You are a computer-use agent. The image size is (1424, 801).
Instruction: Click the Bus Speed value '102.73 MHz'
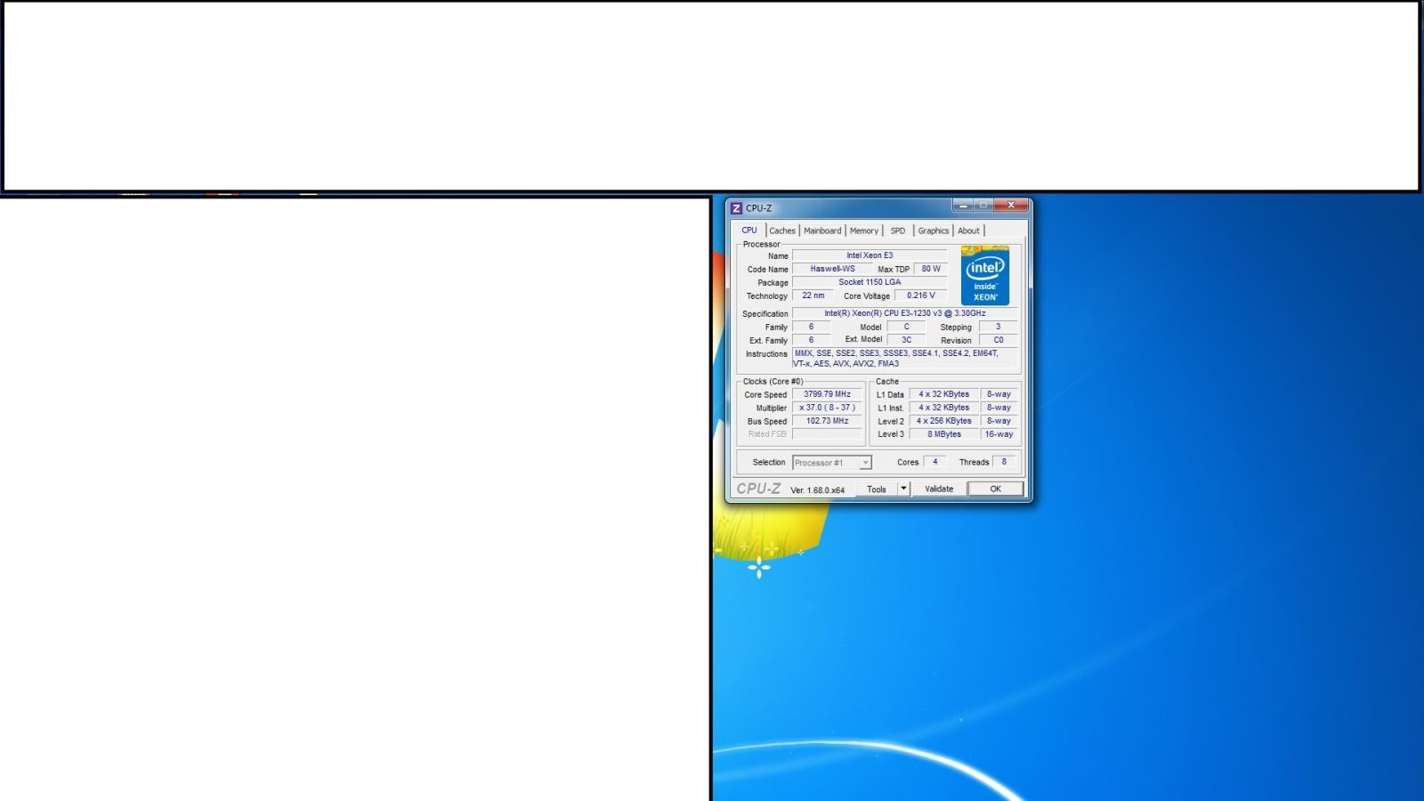tap(827, 421)
